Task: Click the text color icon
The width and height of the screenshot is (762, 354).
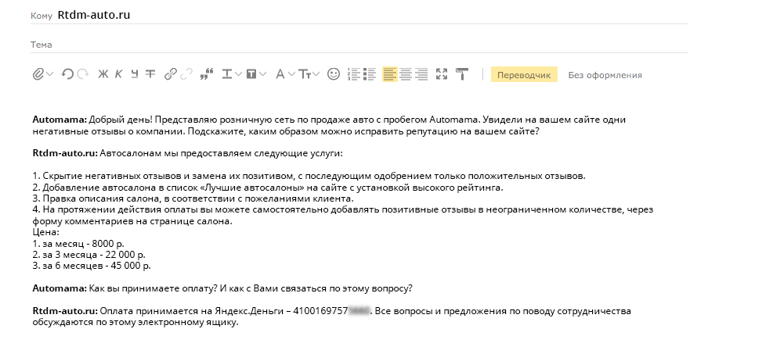Action: point(227,74)
